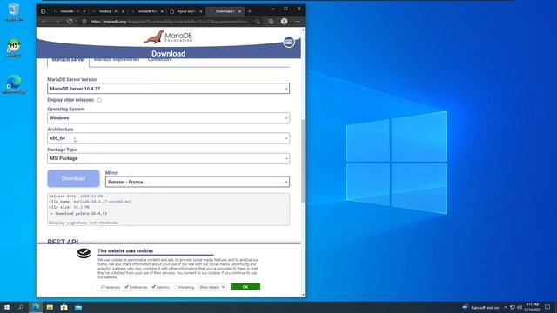Reload the page with the refresh icon
The image size is (557, 313).
point(70,22)
